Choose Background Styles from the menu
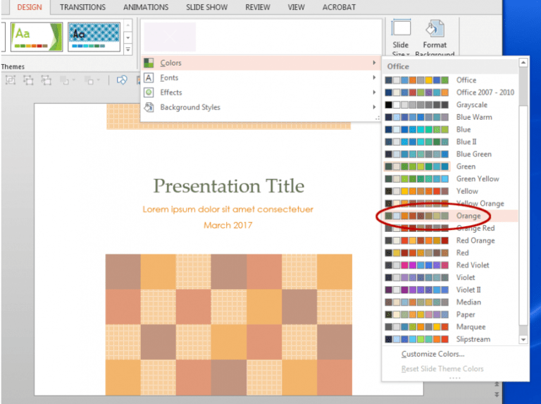This screenshot has height=404, width=541. coord(260,107)
